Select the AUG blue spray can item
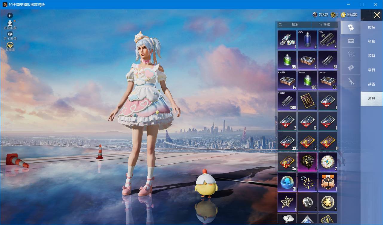Image resolution: width=383 pixels, height=225 pixels. point(307,39)
